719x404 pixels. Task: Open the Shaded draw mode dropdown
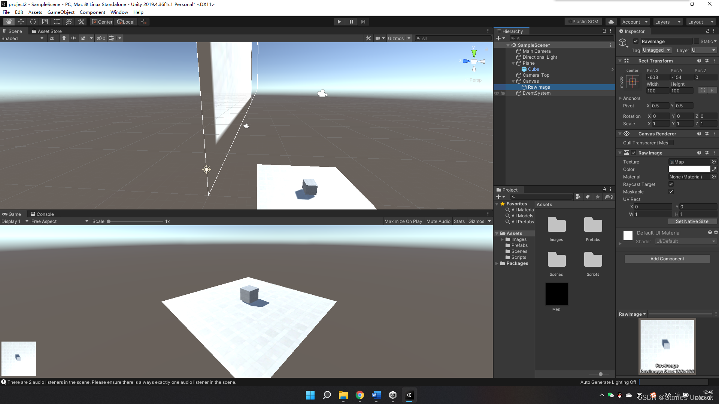(22, 38)
